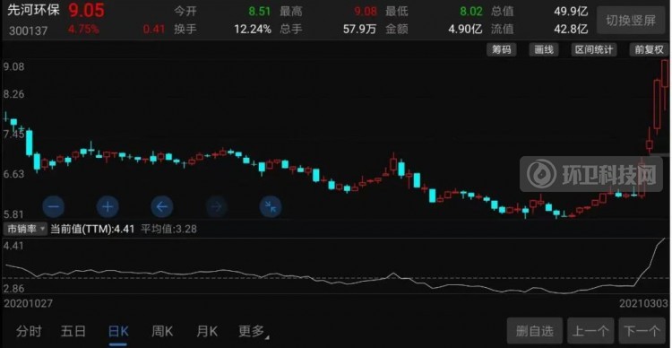
Task: Go to next stock with 下一个
Action: 642,331
